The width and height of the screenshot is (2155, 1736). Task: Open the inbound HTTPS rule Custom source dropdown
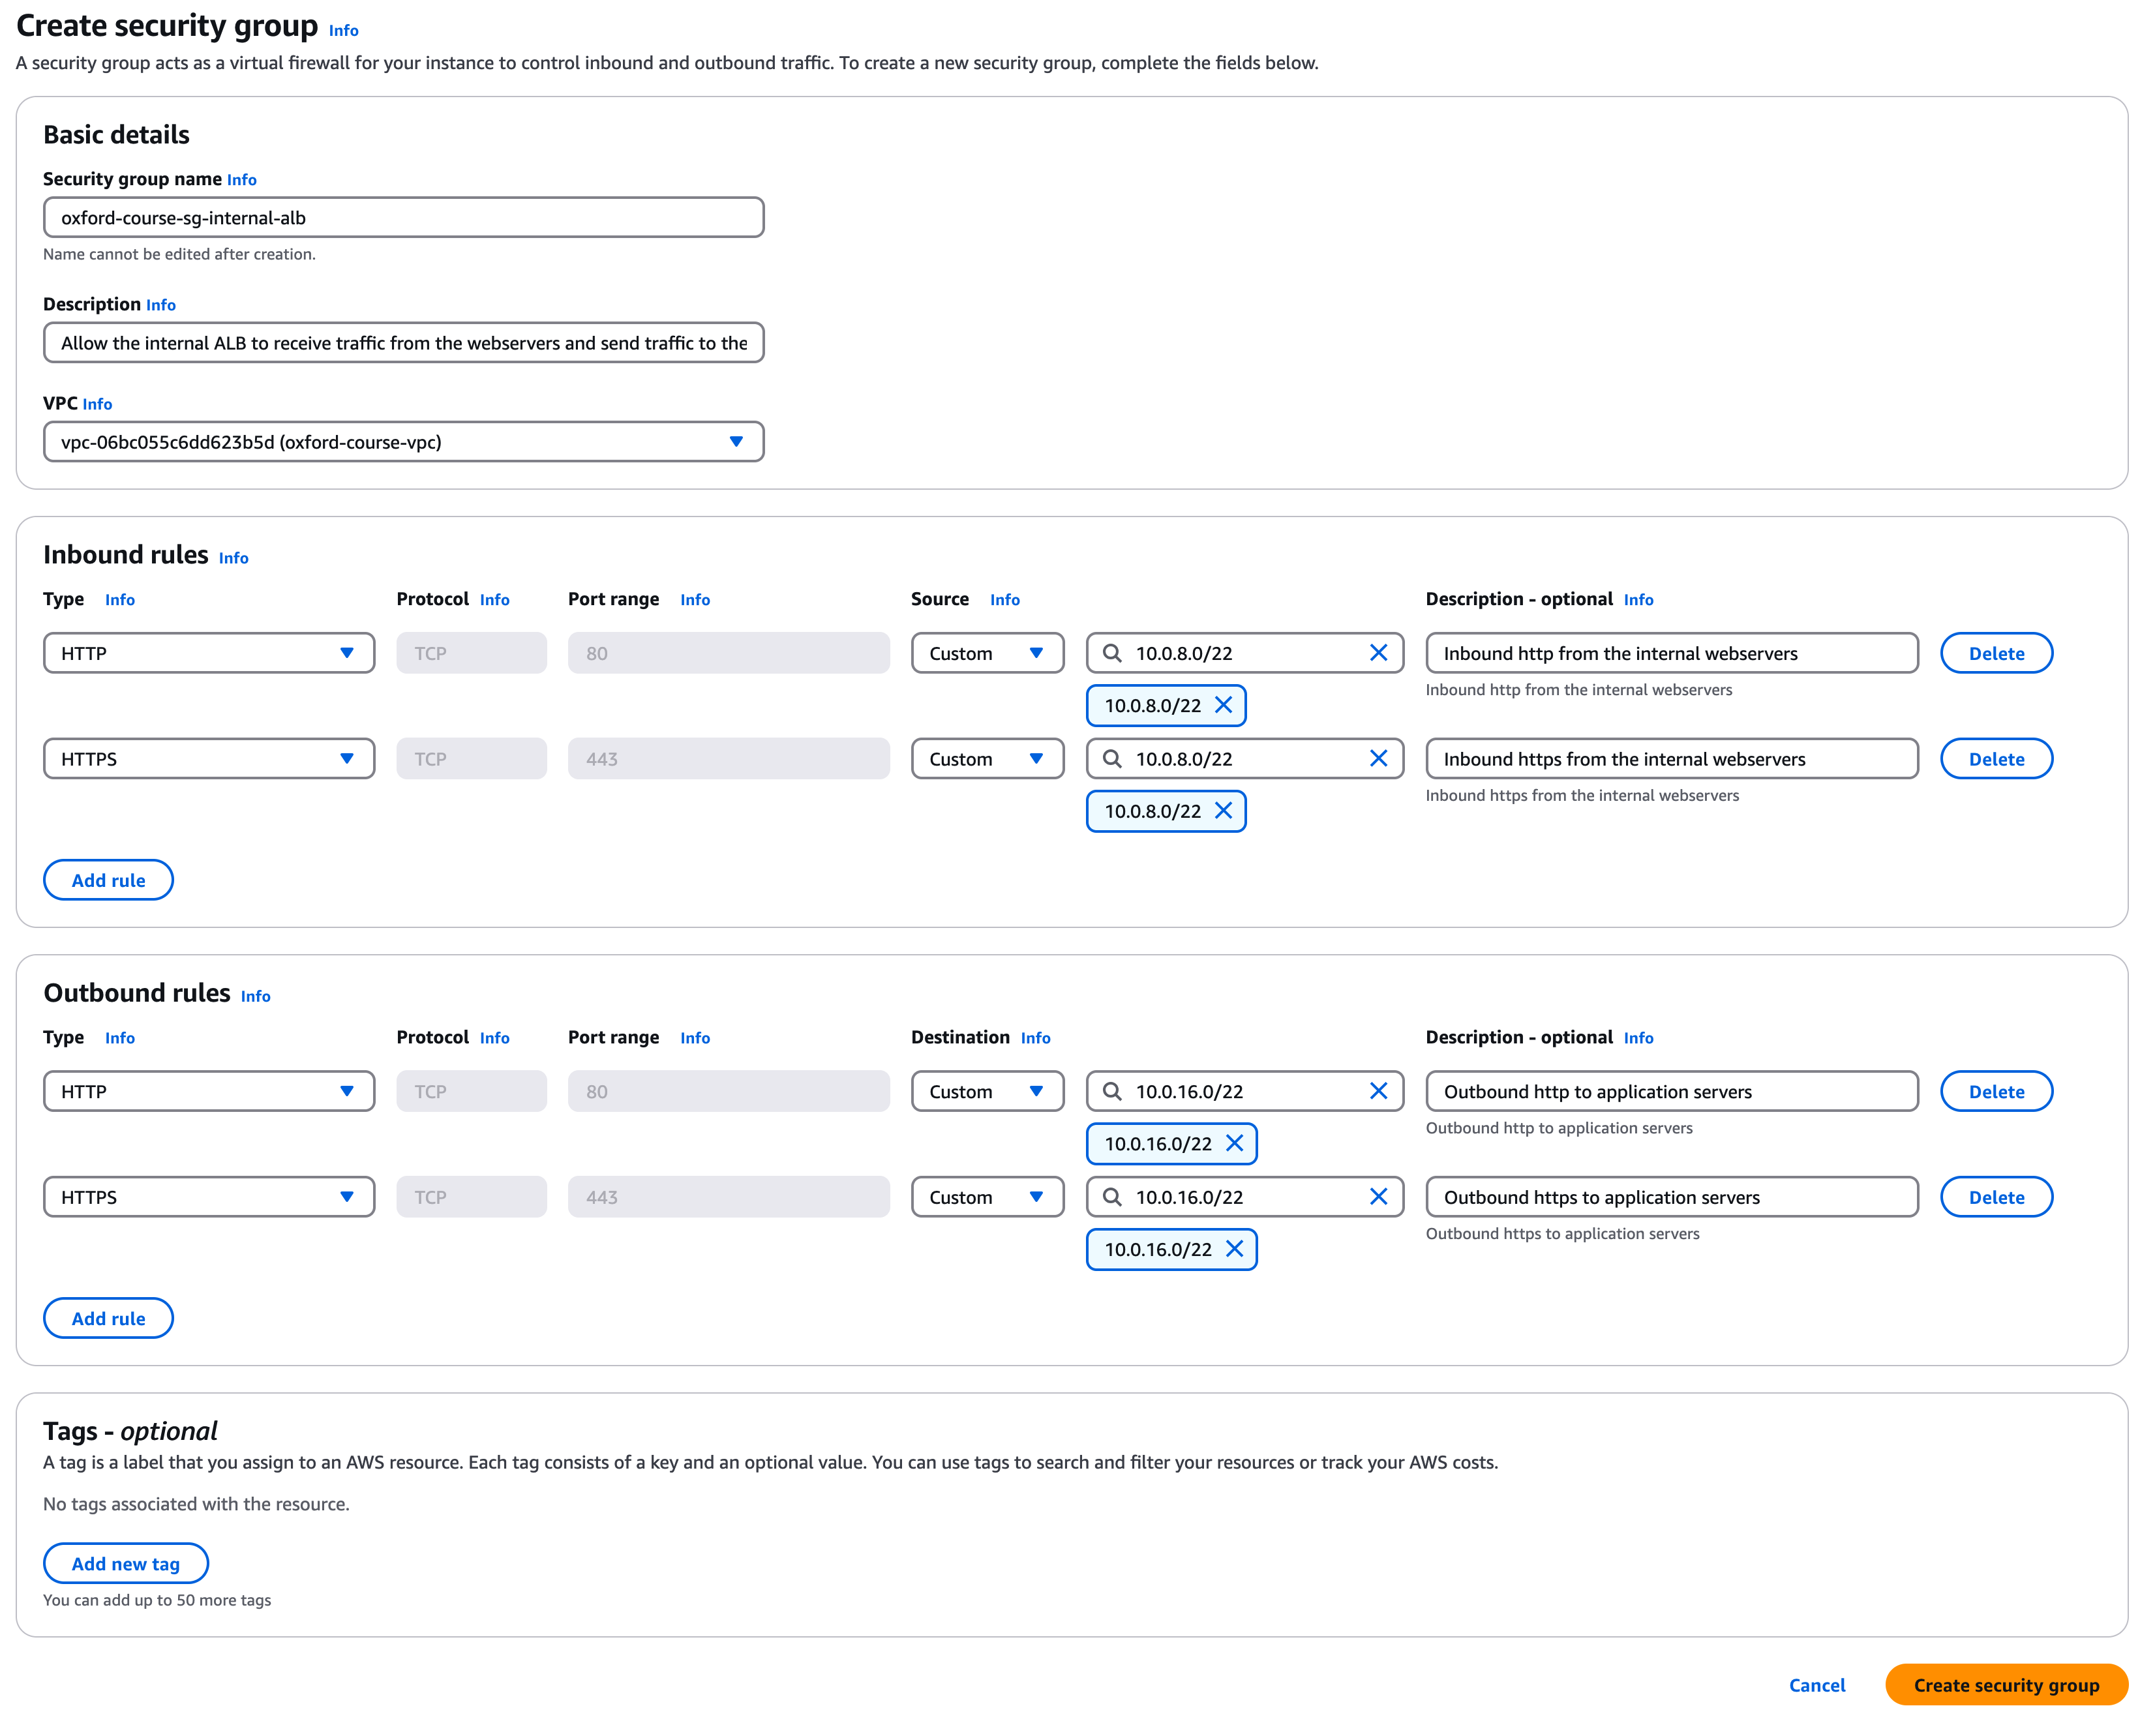point(987,759)
